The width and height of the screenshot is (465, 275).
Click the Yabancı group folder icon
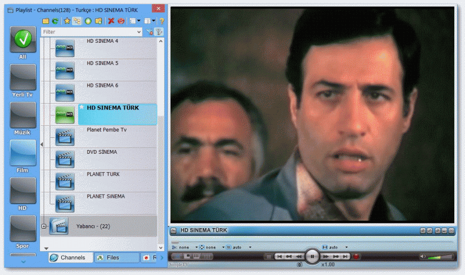[59, 226]
